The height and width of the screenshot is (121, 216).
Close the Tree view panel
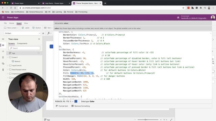pyautogui.click(x=39, y=39)
